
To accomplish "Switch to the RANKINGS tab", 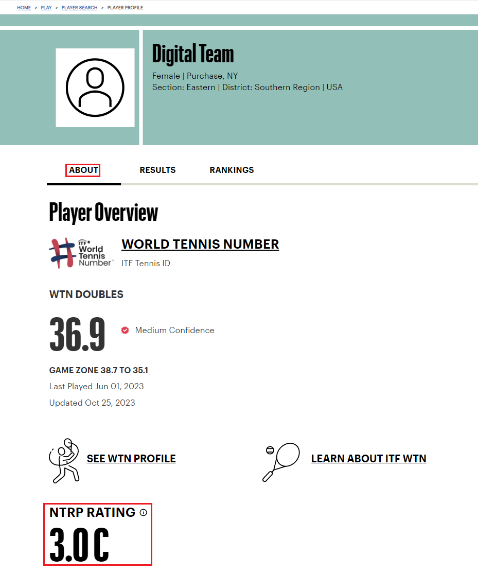I will point(232,170).
